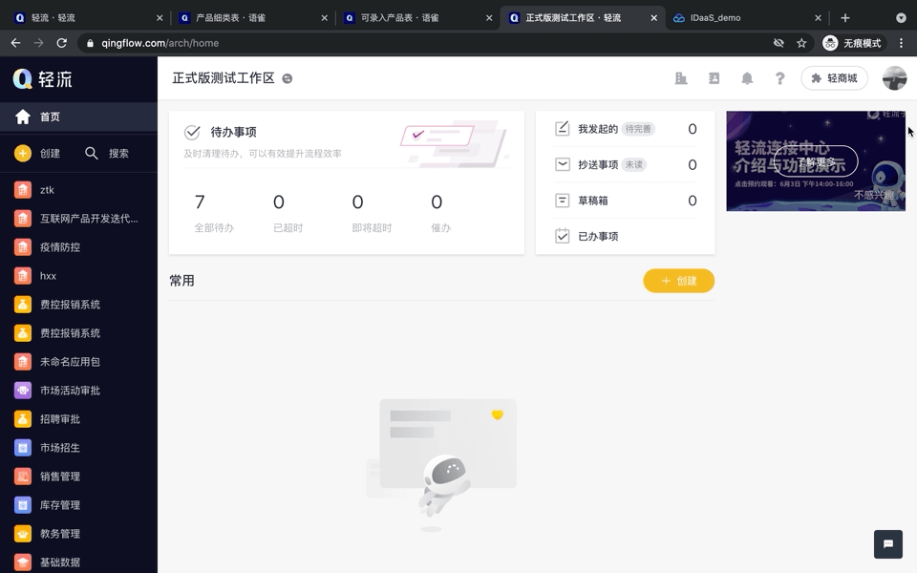Click yellow 创建 button in 常用 section
917x573 pixels.
coord(678,281)
